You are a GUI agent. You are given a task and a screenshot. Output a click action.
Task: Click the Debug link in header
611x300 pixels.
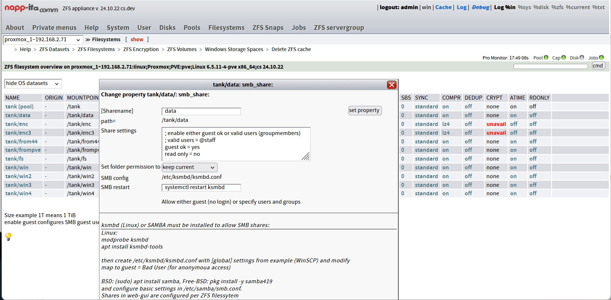pos(480,7)
